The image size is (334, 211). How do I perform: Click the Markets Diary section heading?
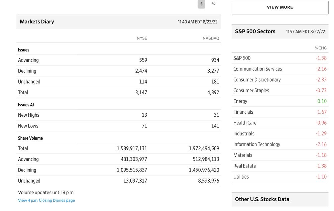[x=37, y=22]
